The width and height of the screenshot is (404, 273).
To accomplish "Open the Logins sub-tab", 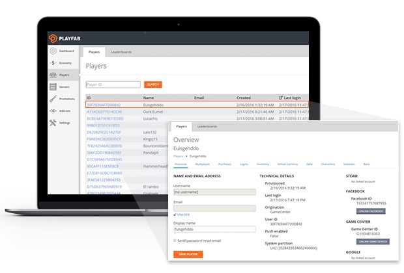I will [244, 164].
